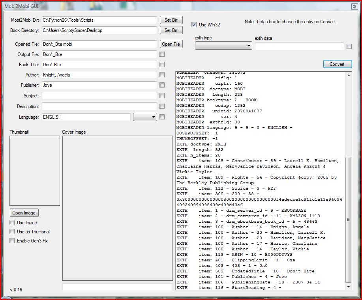
Task: Click the 'MOBIHEADER booktype: 2 - BOOK' line
Action: pyautogui.click(x=217, y=100)
